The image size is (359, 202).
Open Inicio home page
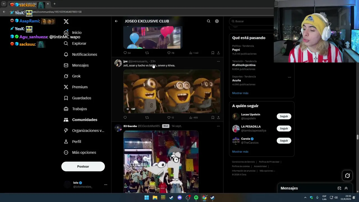pos(73,33)
